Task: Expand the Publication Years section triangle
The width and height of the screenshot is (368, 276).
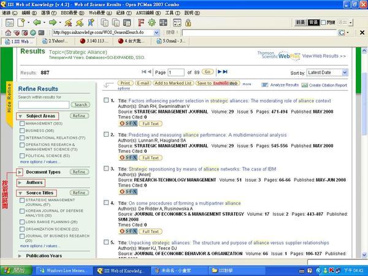Action: 20,256
